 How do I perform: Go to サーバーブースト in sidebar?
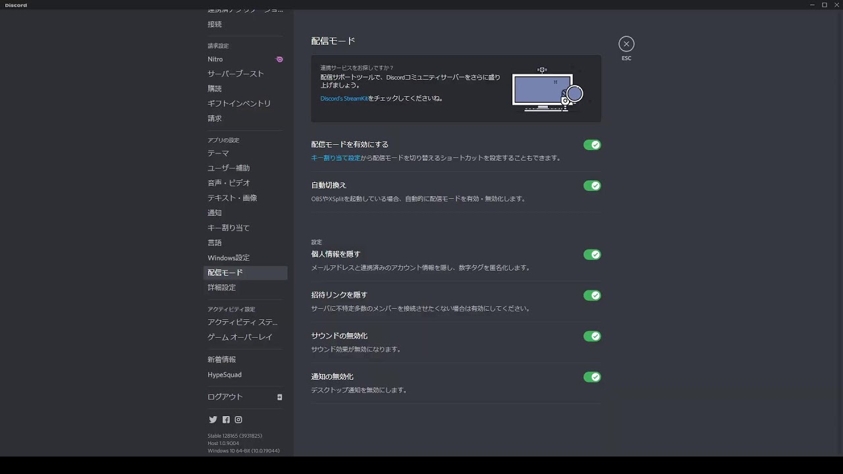tap(245, 74)
